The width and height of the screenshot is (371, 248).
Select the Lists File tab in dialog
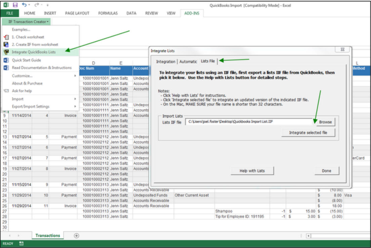point(208,61)
